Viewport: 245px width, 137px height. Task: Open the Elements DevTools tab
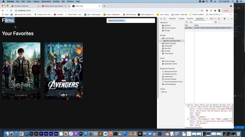tap(172, 19)
